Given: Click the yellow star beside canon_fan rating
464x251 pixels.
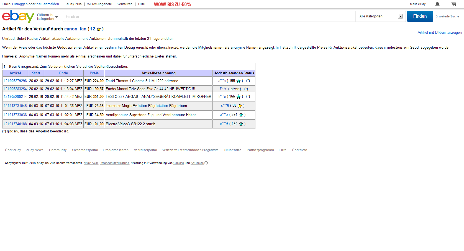Looking at the screenshot, I should [99, 29].
